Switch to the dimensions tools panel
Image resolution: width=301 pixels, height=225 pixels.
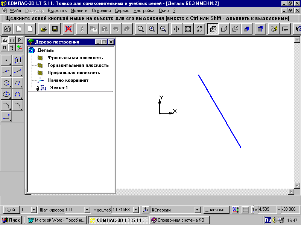pyautogui.click(x=12, y=40)
